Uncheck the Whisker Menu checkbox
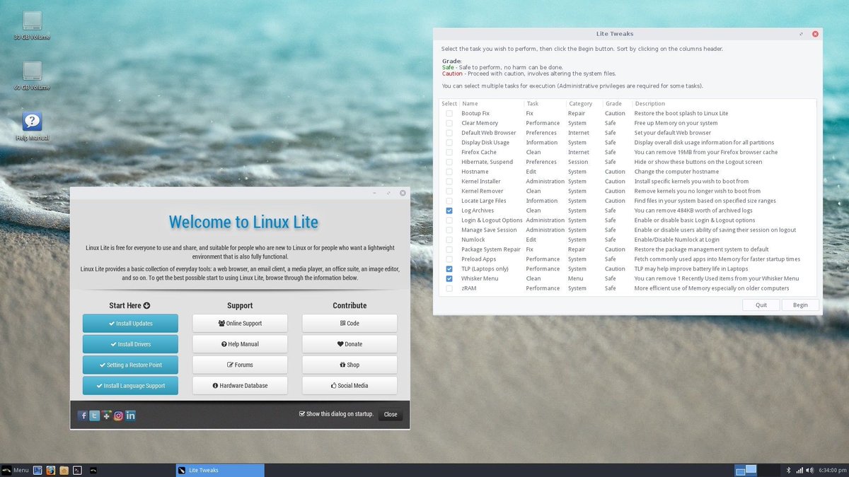The image size is (849, 477). coord(449,278)
